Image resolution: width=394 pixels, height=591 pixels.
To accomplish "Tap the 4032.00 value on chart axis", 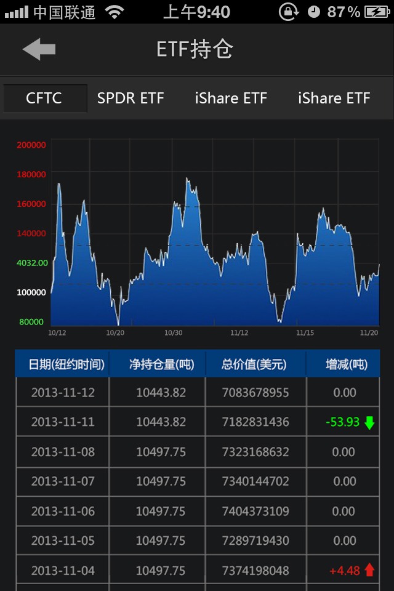I will pyautogui.click(x=32, y=263).
